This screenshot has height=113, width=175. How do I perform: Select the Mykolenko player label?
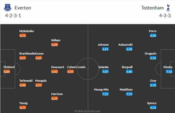coord(26,31)
